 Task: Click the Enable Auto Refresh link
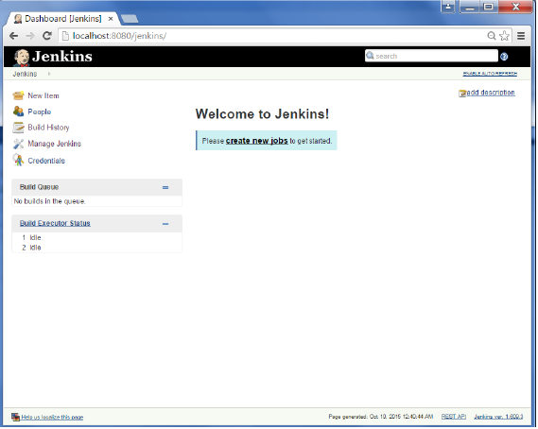point(490,74)
